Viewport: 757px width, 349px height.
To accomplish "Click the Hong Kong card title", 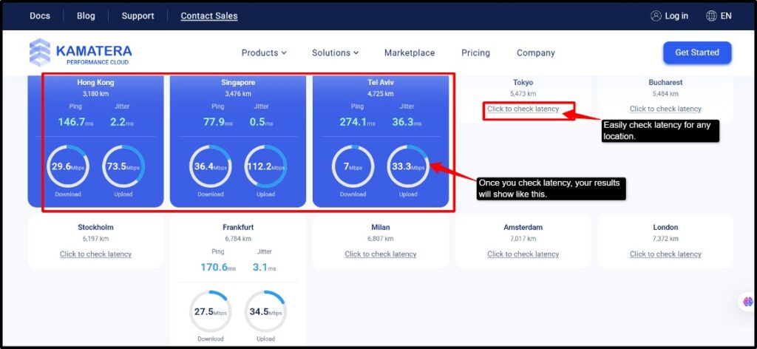I will pyautogui.click(x=95, y=83).
